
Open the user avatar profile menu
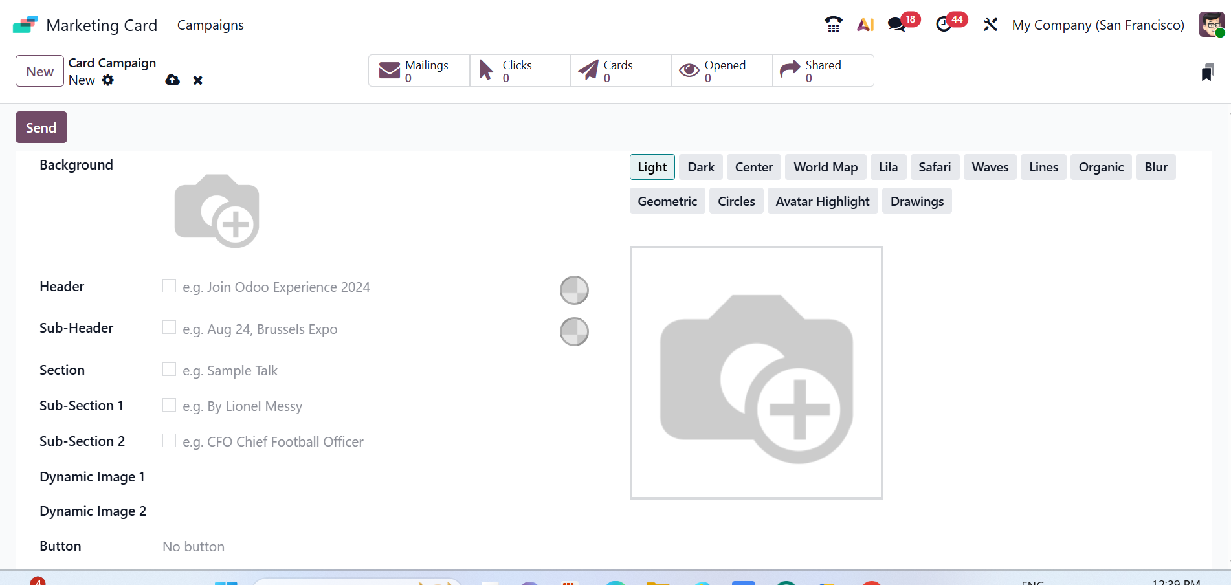1210,24
